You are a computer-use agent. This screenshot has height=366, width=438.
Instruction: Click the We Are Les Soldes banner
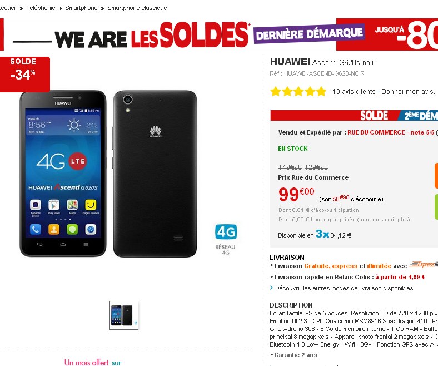click(219, 34)
